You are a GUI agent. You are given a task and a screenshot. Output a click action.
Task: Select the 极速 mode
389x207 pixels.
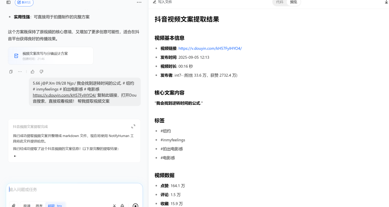tap(27, 206)
